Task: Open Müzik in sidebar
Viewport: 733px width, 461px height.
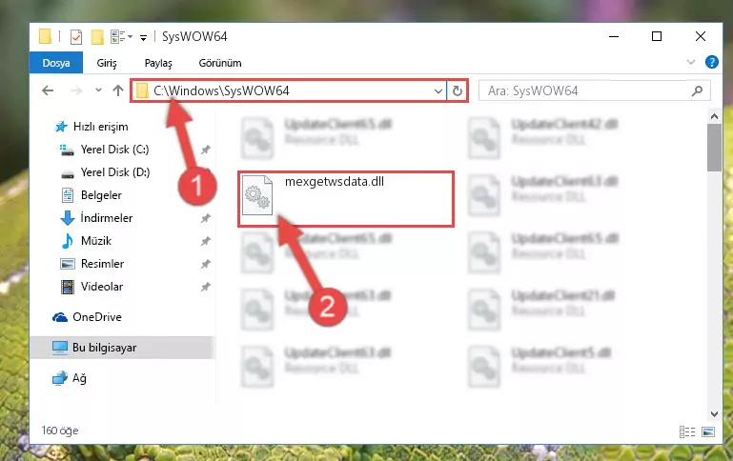Action: pyautogui.click(x=96, y=241)
